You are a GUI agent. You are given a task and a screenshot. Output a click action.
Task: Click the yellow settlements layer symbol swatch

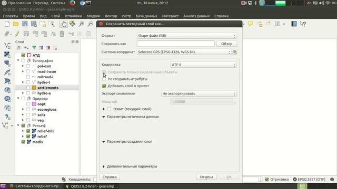34,88
